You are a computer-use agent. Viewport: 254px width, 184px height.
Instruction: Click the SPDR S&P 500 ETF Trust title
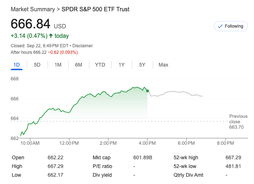[x=96, y=9]
